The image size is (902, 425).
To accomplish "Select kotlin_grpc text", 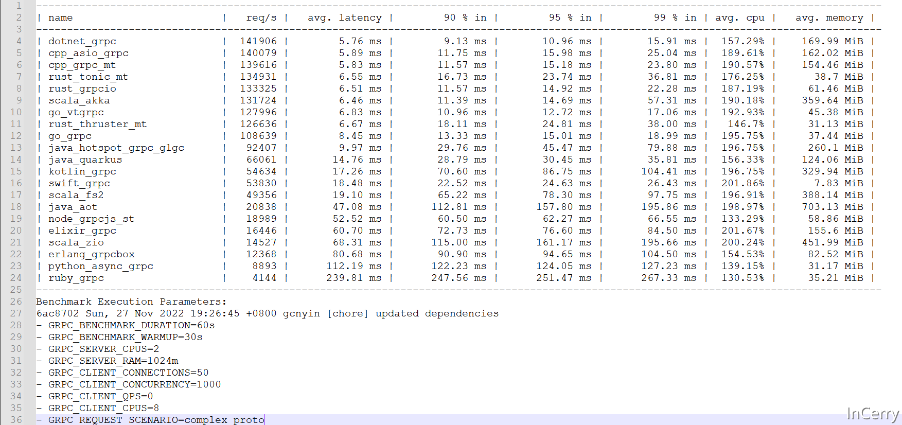I will point(82,171).
